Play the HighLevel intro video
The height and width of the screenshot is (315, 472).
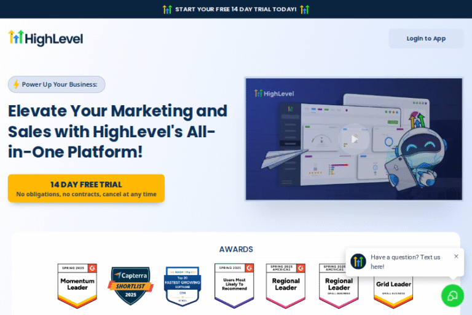tap(354, 139)
